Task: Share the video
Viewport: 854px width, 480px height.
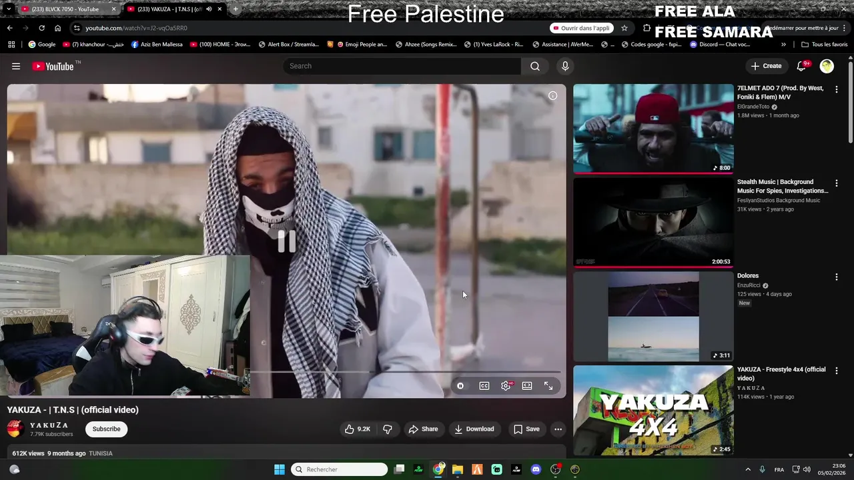Action: pyautogui.click(x=423, y=429)
